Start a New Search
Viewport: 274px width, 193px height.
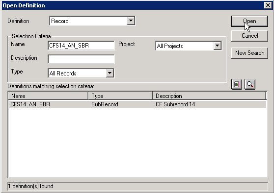[249, 53]
